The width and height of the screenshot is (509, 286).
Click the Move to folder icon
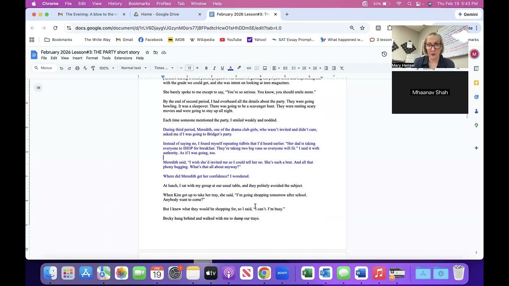pyautogui.click(x=155, y=52)
